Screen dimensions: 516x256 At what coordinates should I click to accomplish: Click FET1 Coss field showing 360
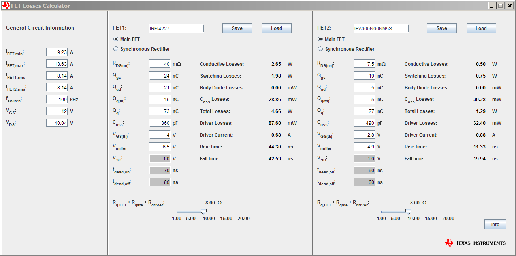[x=160, y=123]
